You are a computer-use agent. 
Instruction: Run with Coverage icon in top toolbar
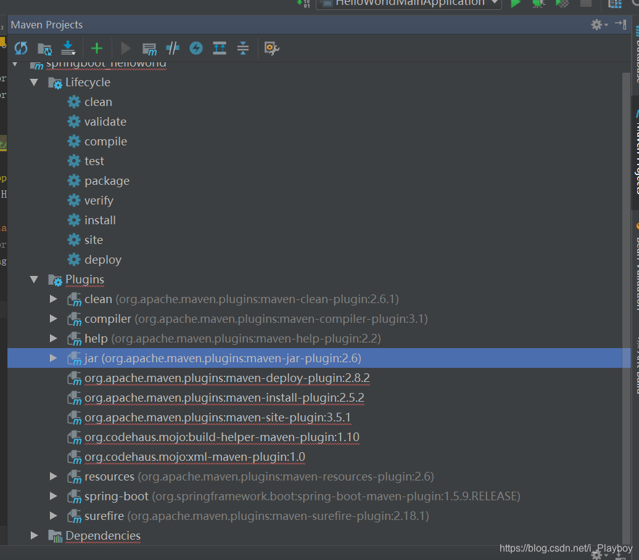562,3
